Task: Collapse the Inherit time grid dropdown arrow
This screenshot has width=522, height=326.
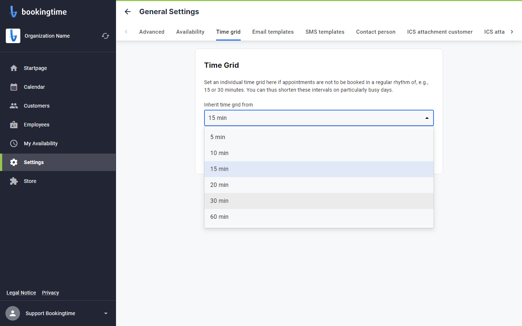Action: pos(427,118)
